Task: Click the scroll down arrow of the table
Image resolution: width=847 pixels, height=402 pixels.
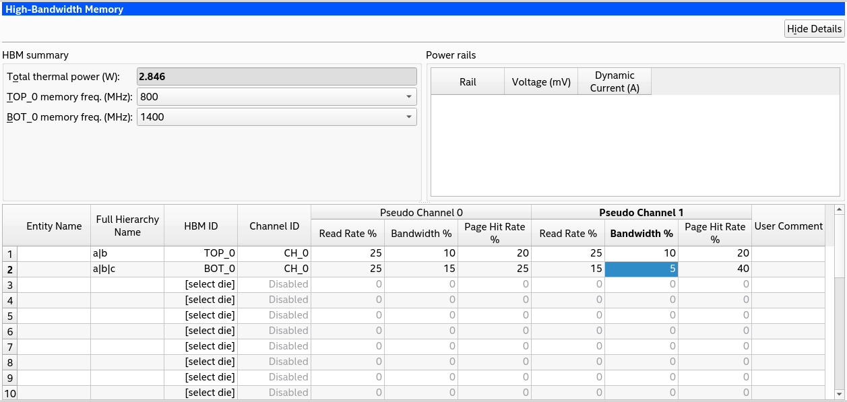Action: pyautogui.click(x=839, y=394)
